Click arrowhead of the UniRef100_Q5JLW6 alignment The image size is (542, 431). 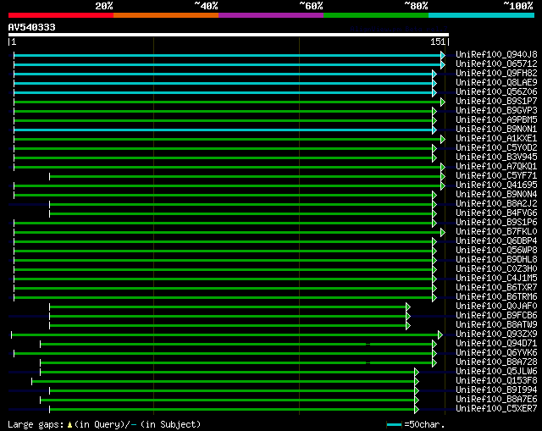(x=417, y=373)
